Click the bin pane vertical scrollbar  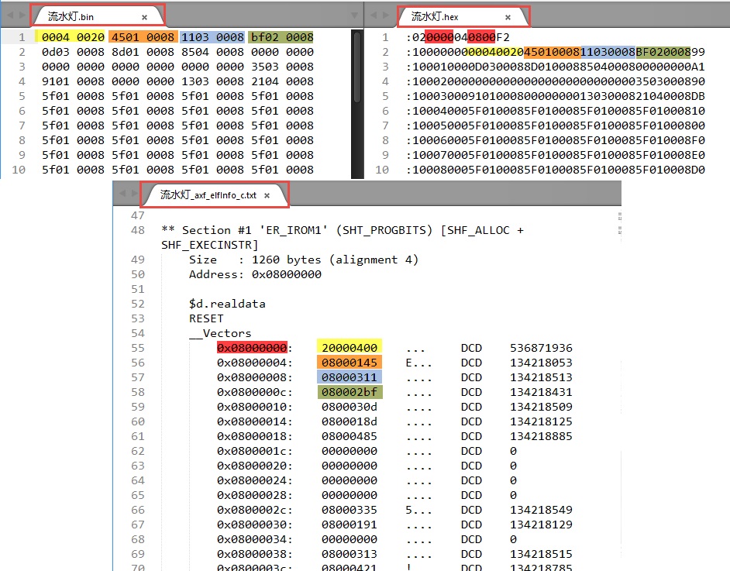pyautogui.click(x=357, y=67)
